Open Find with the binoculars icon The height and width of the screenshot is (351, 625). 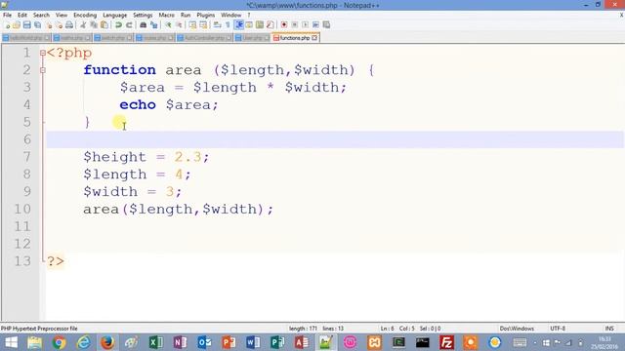143,25
